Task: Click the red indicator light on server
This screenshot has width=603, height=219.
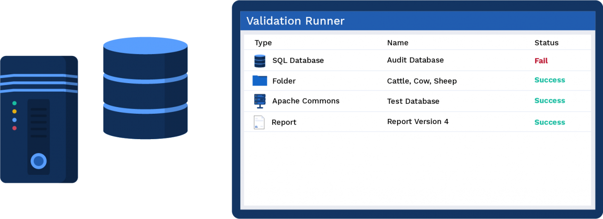Action: 14,128
